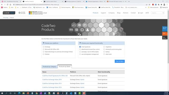Open the Products navigation menu
The height and width of the screenshot is (95, 169).
click(x=96, y=13)
